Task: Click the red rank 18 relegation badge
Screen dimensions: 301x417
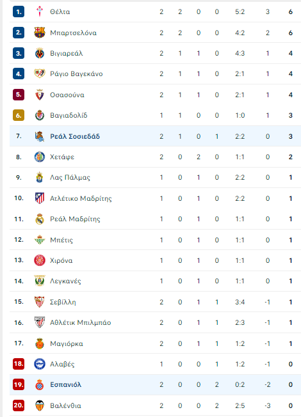Action: [19, 364]
